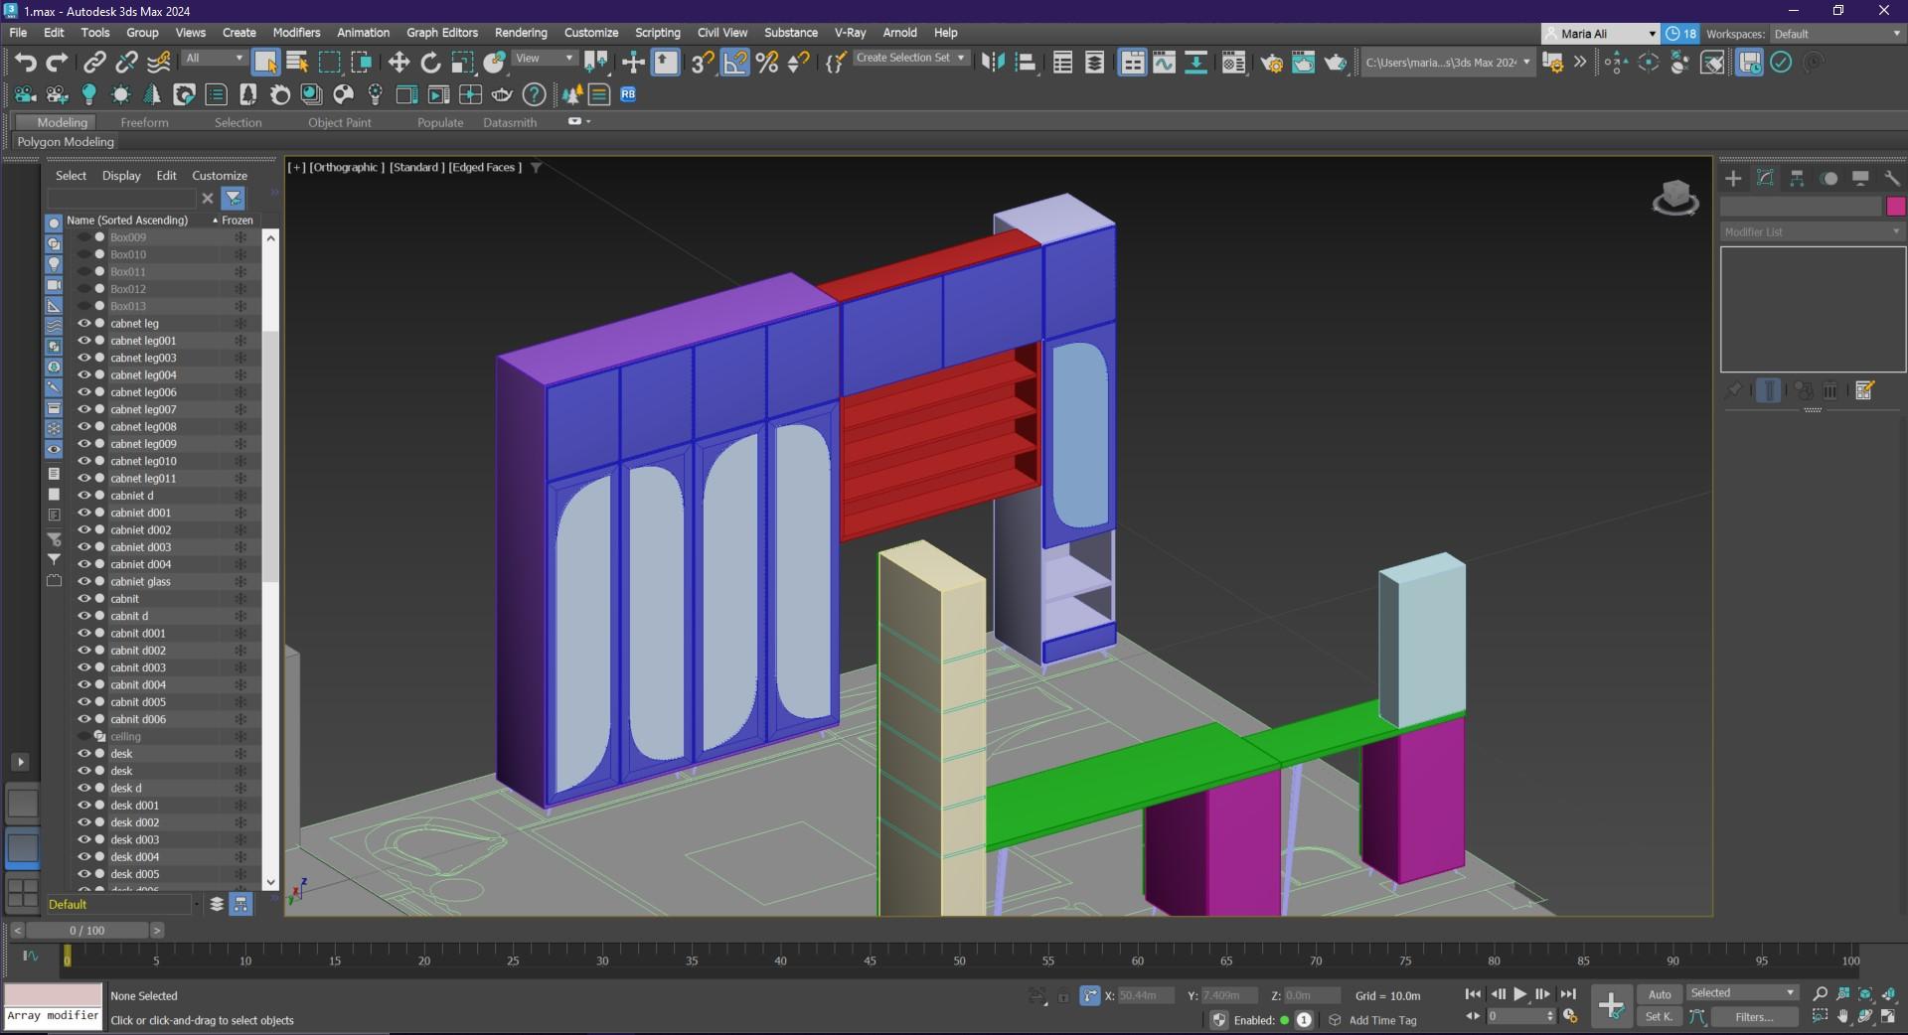This screenshot has height=1035, width=1908.
Task: Toggle the 3D Snaps button
Action: click(702, 63)
